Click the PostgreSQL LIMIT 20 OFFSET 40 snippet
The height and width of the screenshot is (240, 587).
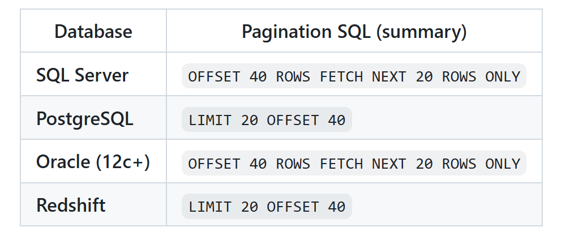coord(267,120)
